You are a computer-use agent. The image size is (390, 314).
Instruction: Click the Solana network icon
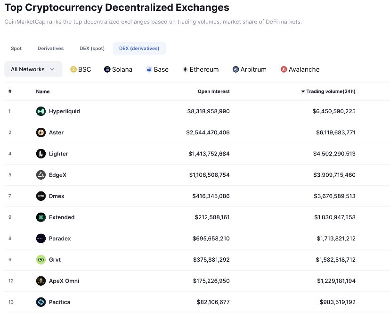[x=107, y=69]
